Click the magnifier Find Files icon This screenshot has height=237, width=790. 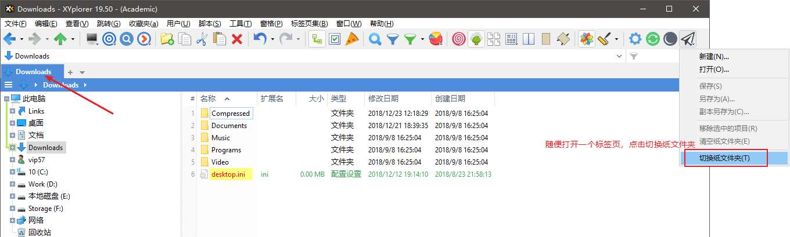pos(375,39)
